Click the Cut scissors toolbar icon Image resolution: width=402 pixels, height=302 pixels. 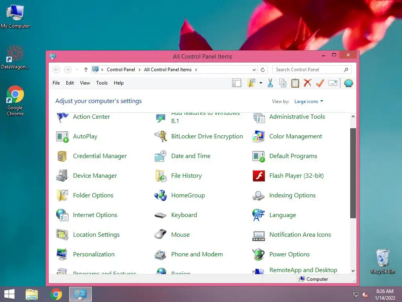tap(270, 83)
